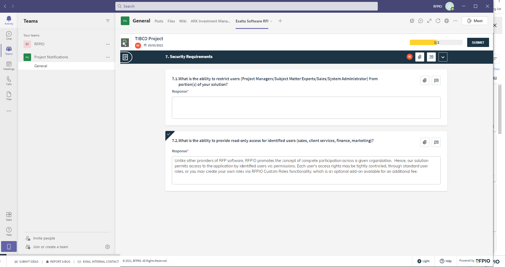Open comments for Security Requirements section
The image size is (505, 267).
(x=431, y=57)
